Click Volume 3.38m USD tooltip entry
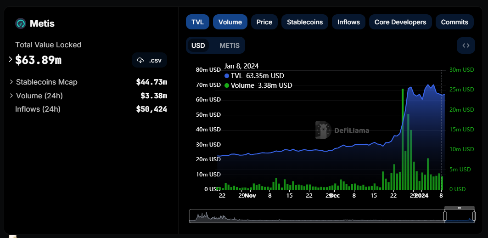This screenshot has height=238, width=488. (x=258, y=85)
